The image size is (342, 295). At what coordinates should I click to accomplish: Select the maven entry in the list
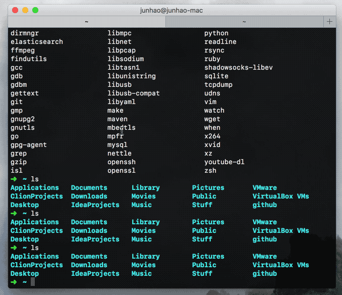tap(118, 119)
